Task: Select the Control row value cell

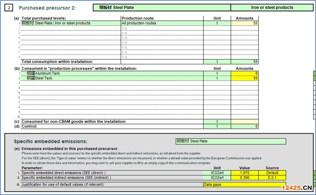Action: pos(244,127)
